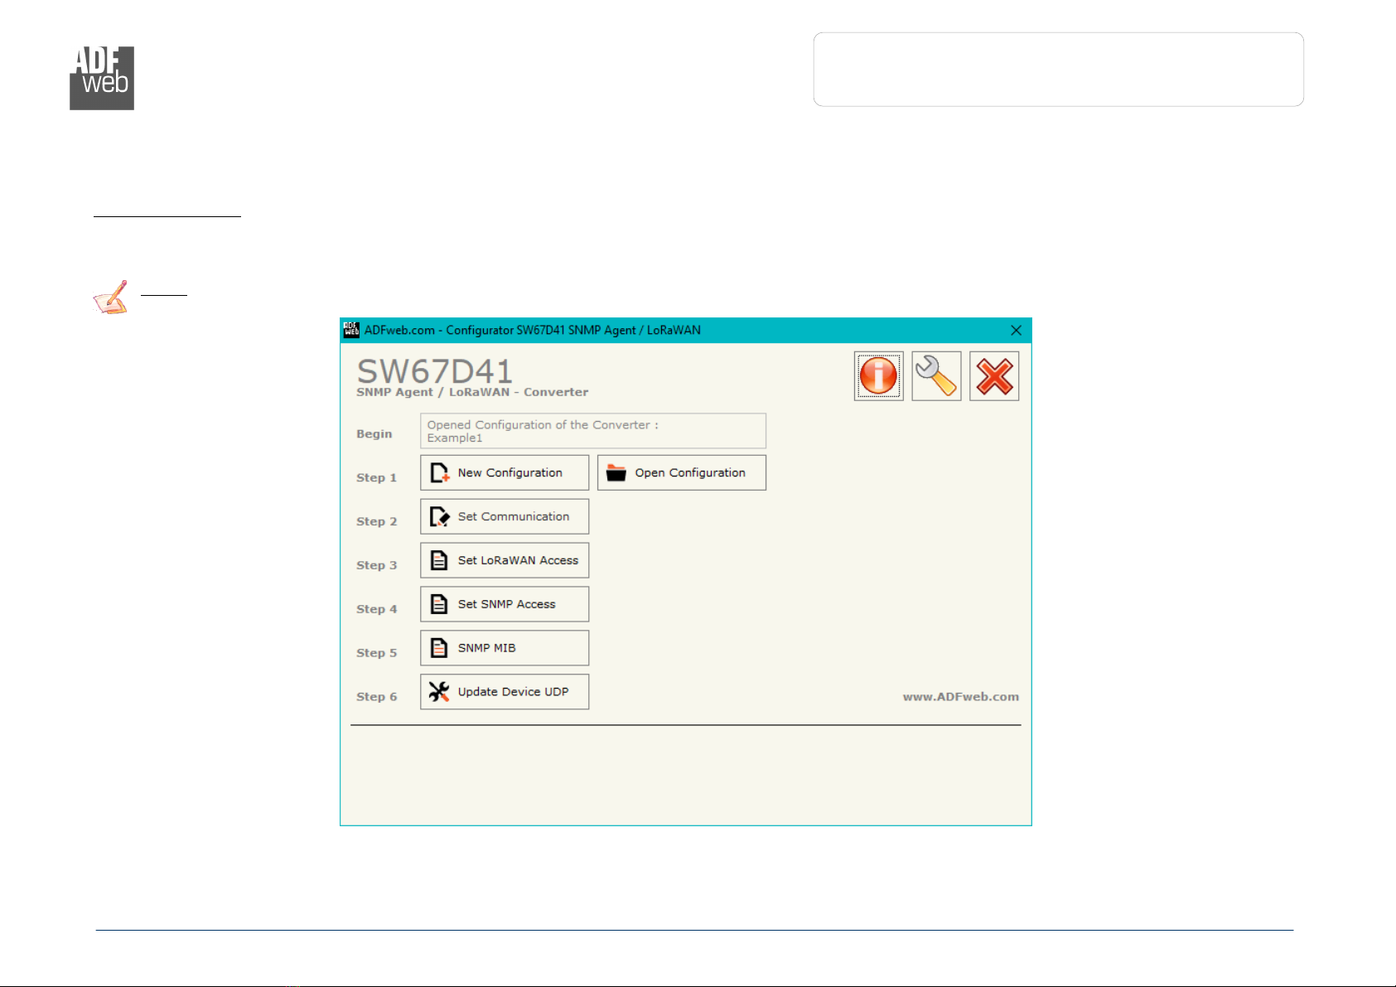Click the Set LoRaWAN Access document icon
The width and height of the screenshot is (1396, 987).
440,560
